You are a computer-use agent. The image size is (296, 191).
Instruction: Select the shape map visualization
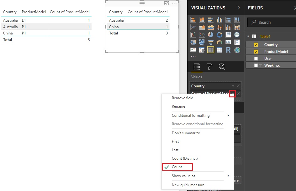click(x=202, y=42)
